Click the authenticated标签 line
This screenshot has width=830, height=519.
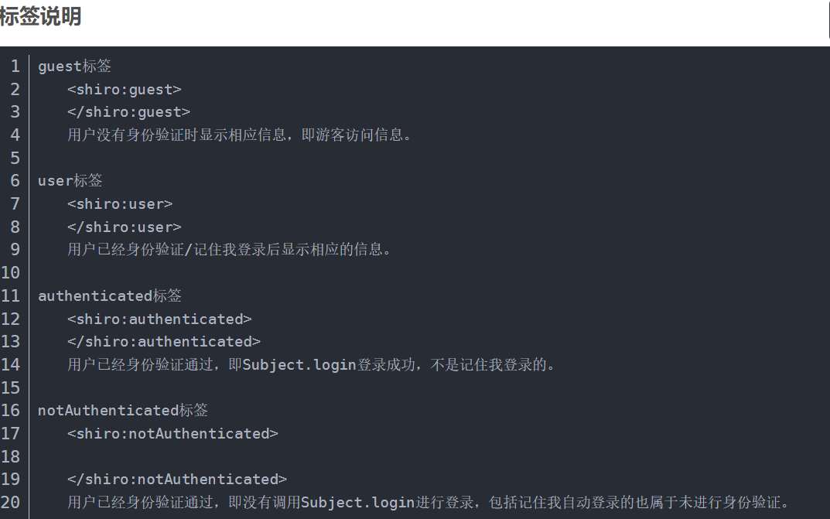[x=110, y=295]
